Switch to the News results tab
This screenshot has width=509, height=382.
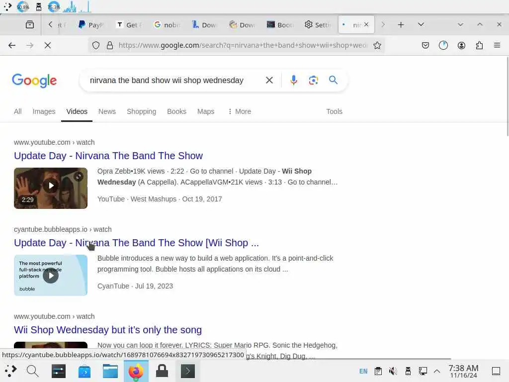[x=107, y=111]
